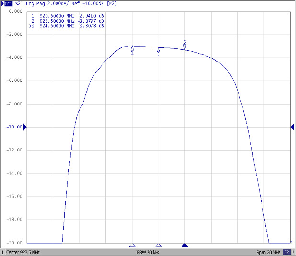296x256 pixels.
Task: Click Center 922.5 MHz in status bar
Action: pyautogui.click(x=23, y=252)
